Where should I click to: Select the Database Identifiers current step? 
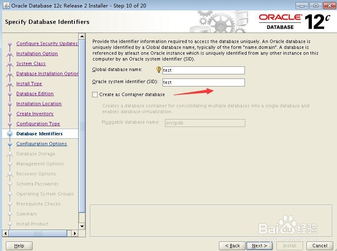40,134
